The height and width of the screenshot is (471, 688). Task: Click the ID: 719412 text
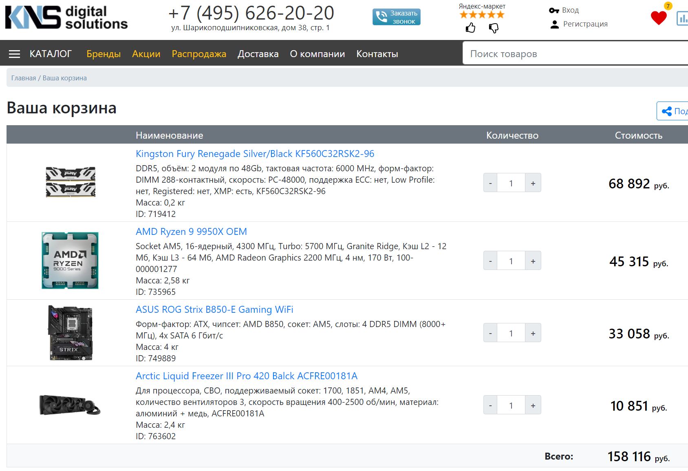[156, 214]
